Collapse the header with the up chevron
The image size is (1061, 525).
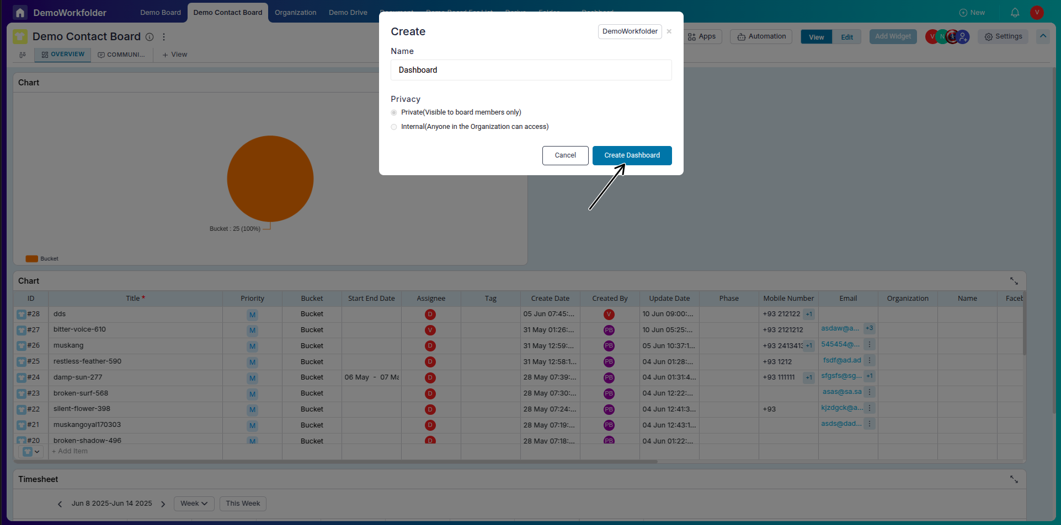point(1043,36)
